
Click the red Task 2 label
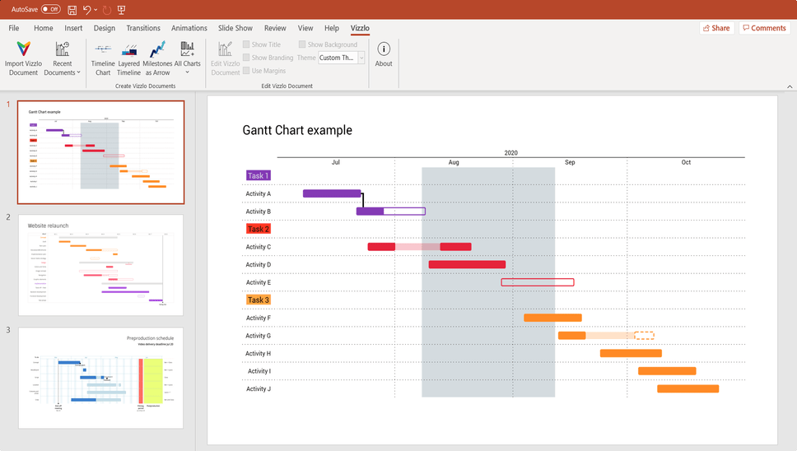tap(259, 229)
